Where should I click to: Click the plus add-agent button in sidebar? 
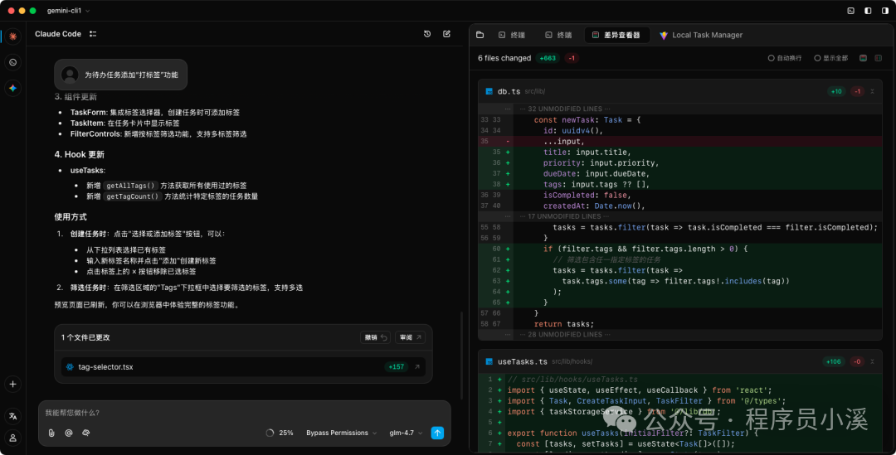coord(12,385)
